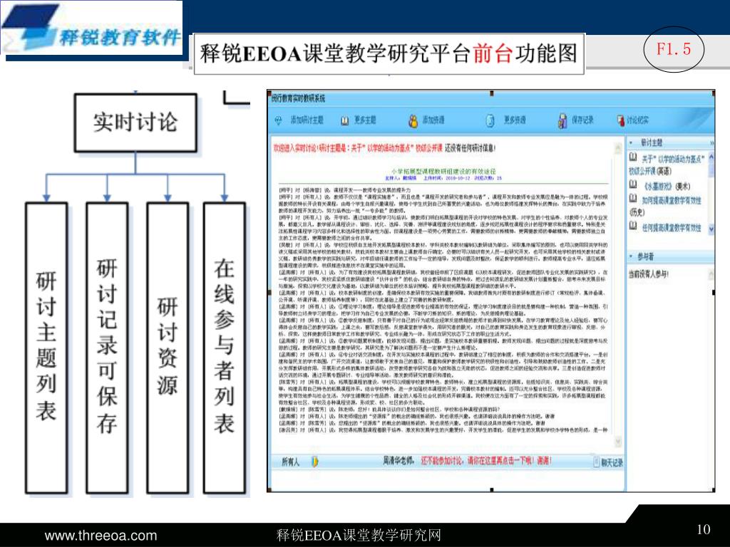Click down arrow of topic list scrollbar
Viewport: 730px width, 547px height.
click(711, 229)
